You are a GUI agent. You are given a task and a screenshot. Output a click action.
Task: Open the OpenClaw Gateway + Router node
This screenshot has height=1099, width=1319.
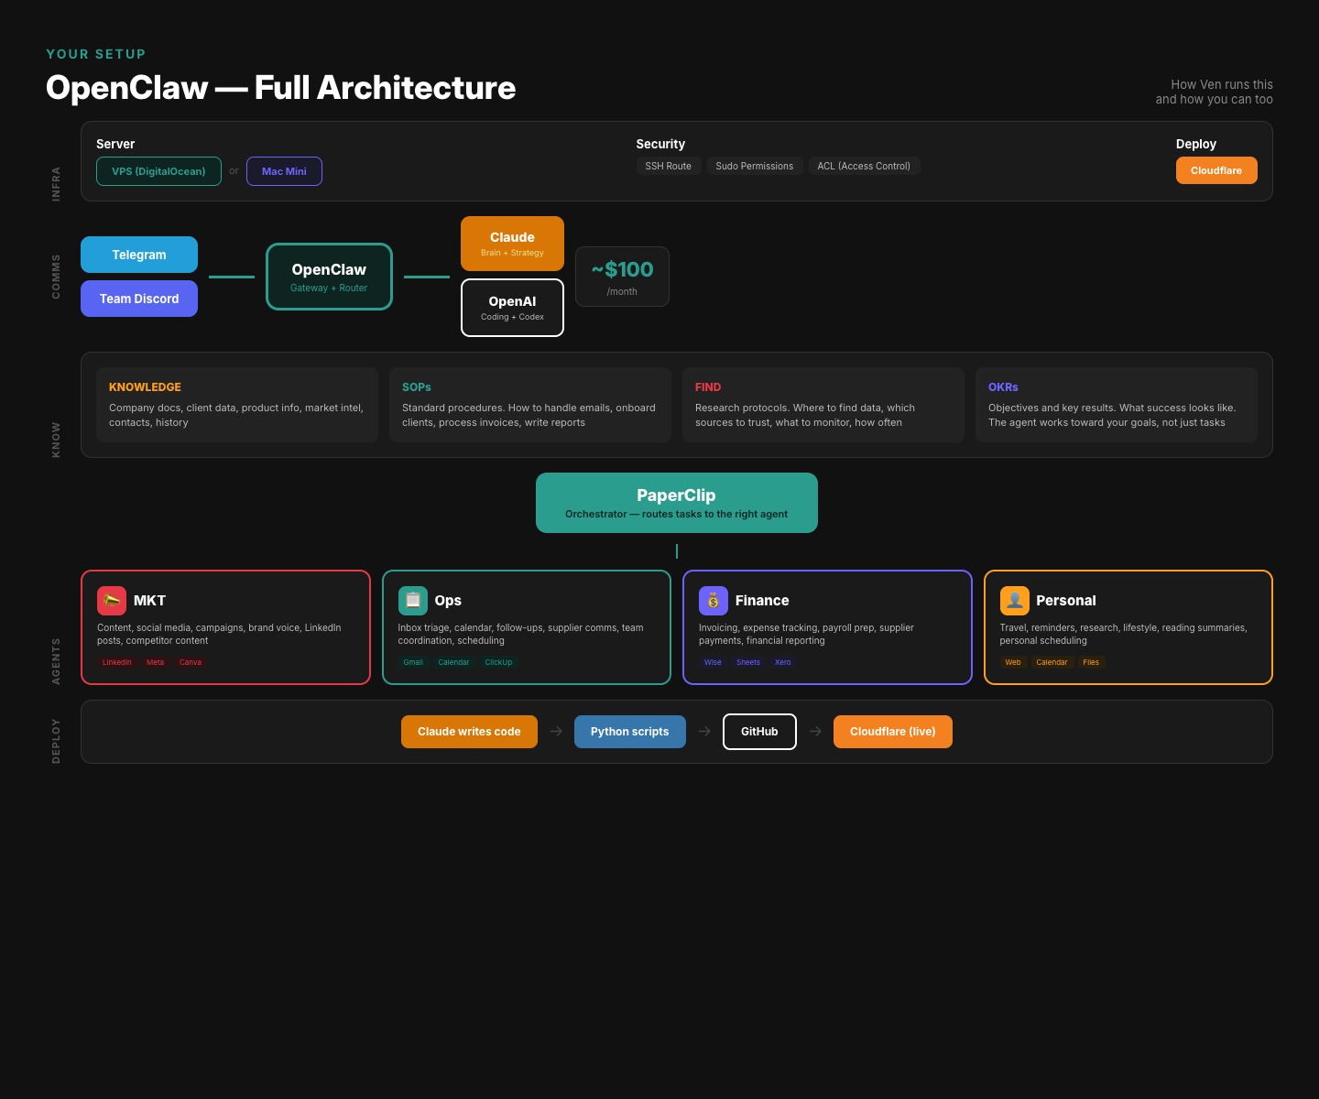[329, 276]
